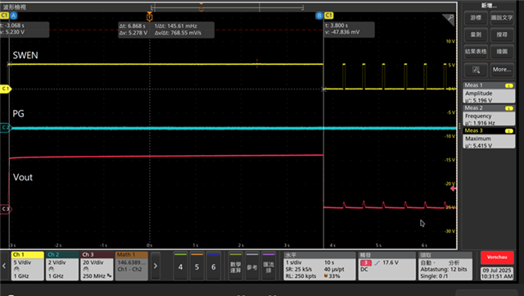Screen dimensions: 524x296
Task: Open the horizontal 1 s/div settings badge
Action: [x=319, y=266]
